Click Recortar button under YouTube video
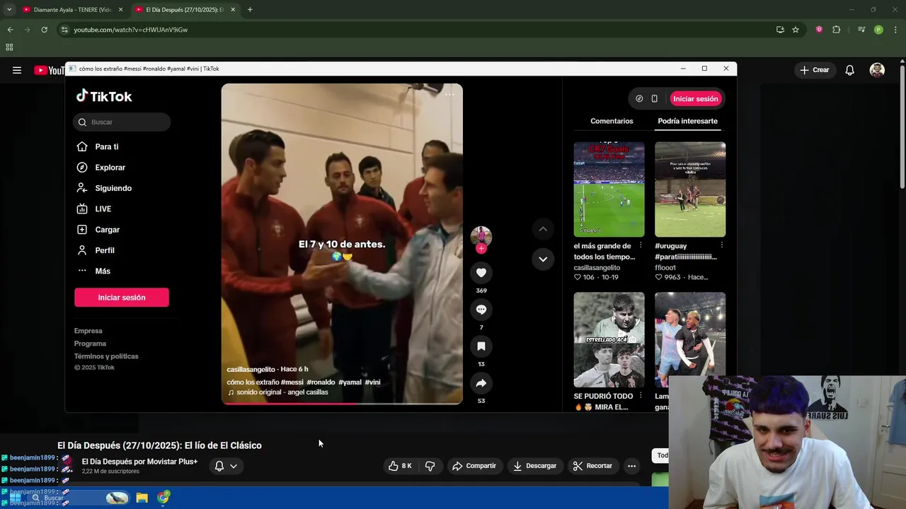906x509 pixels. click(592, 466)
